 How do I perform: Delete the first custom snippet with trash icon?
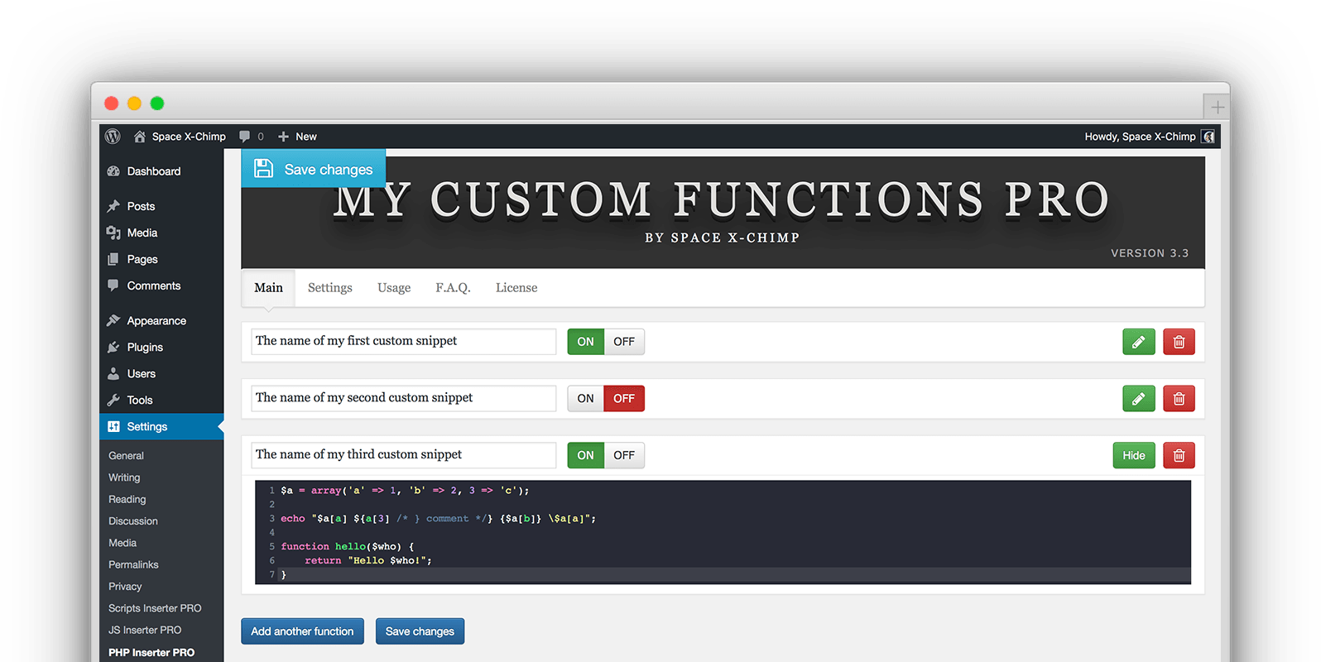click(1179, 342)
